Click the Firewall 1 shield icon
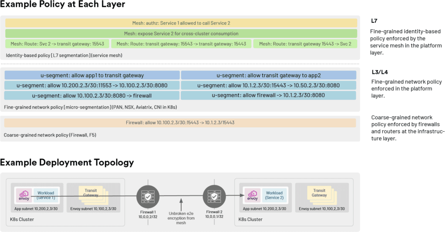Screen dimensions: 446x232 148,198
